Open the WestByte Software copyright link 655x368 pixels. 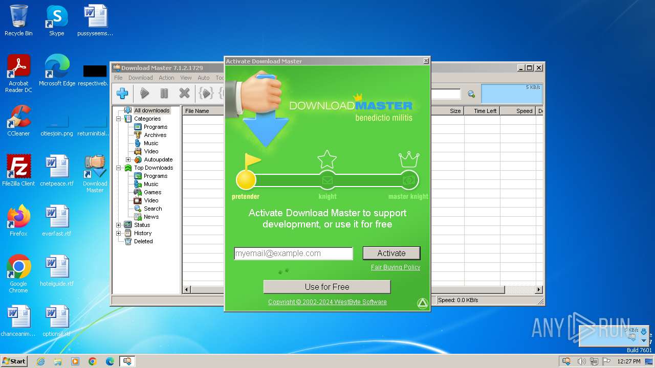(327, 302)
